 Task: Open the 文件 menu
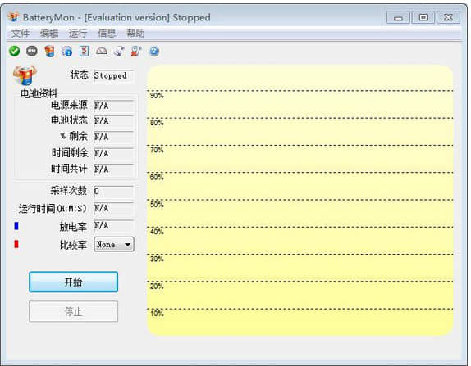(21, 34)
